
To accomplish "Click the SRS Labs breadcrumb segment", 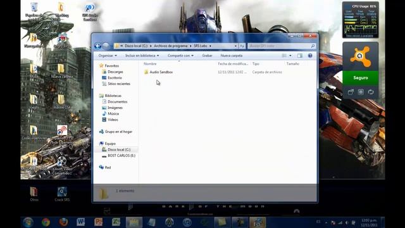I will pyautogui.click(x=201, y=46).
